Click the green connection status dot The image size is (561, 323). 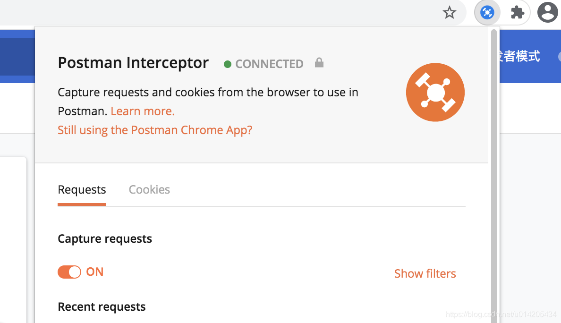coord(228,64)
